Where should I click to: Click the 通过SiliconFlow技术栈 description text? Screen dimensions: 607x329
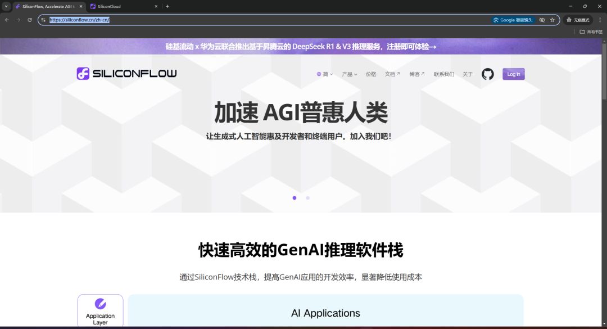tap(301, 277)
